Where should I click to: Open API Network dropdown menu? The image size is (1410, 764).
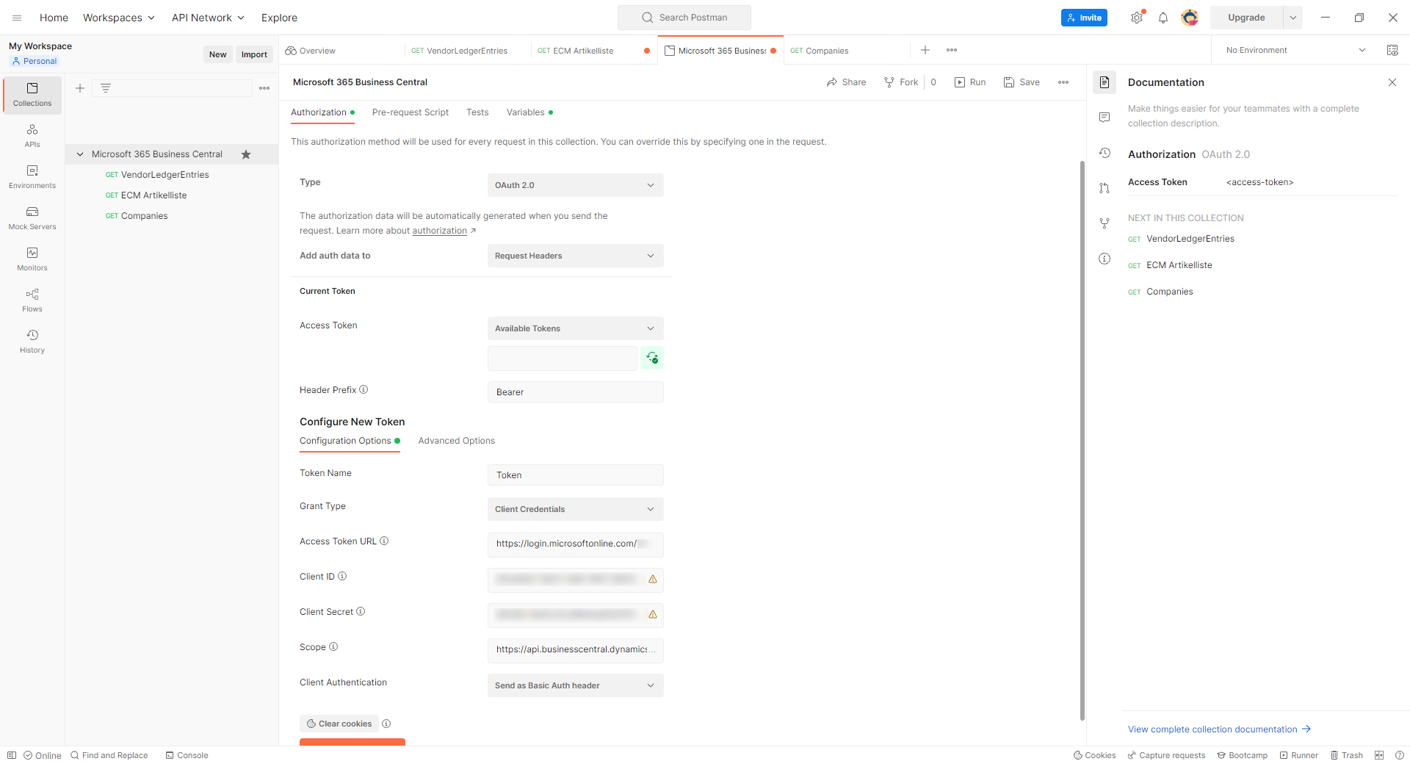pyautogui.click(x=208, y=18)
